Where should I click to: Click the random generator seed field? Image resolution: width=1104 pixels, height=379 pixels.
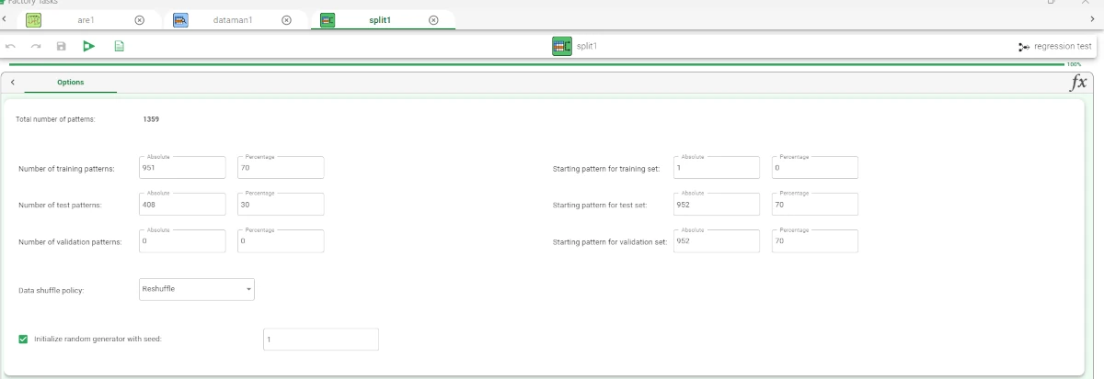click(x=320, y=340)
